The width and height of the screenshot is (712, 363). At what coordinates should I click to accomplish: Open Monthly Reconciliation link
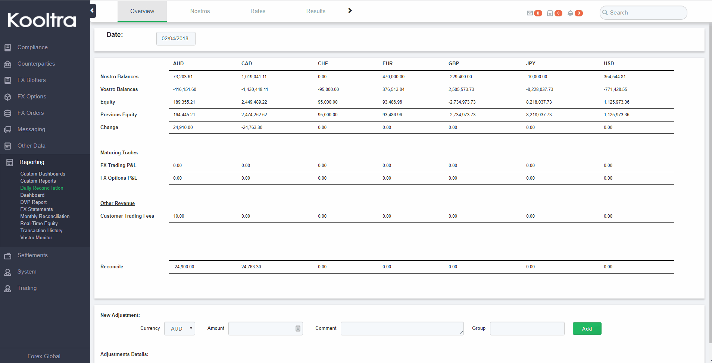pos(45,217)
